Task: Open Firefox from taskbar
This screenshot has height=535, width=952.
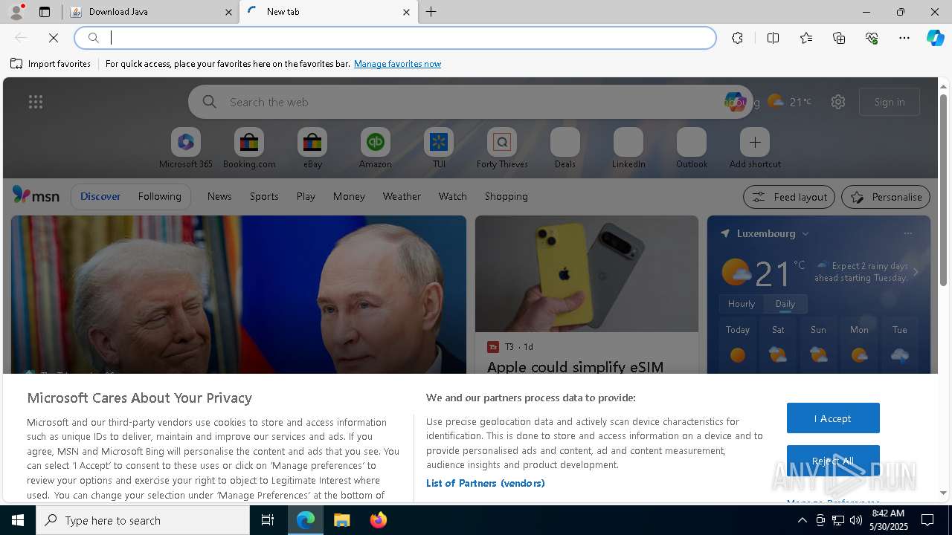Action: click(x=379, y=520)
